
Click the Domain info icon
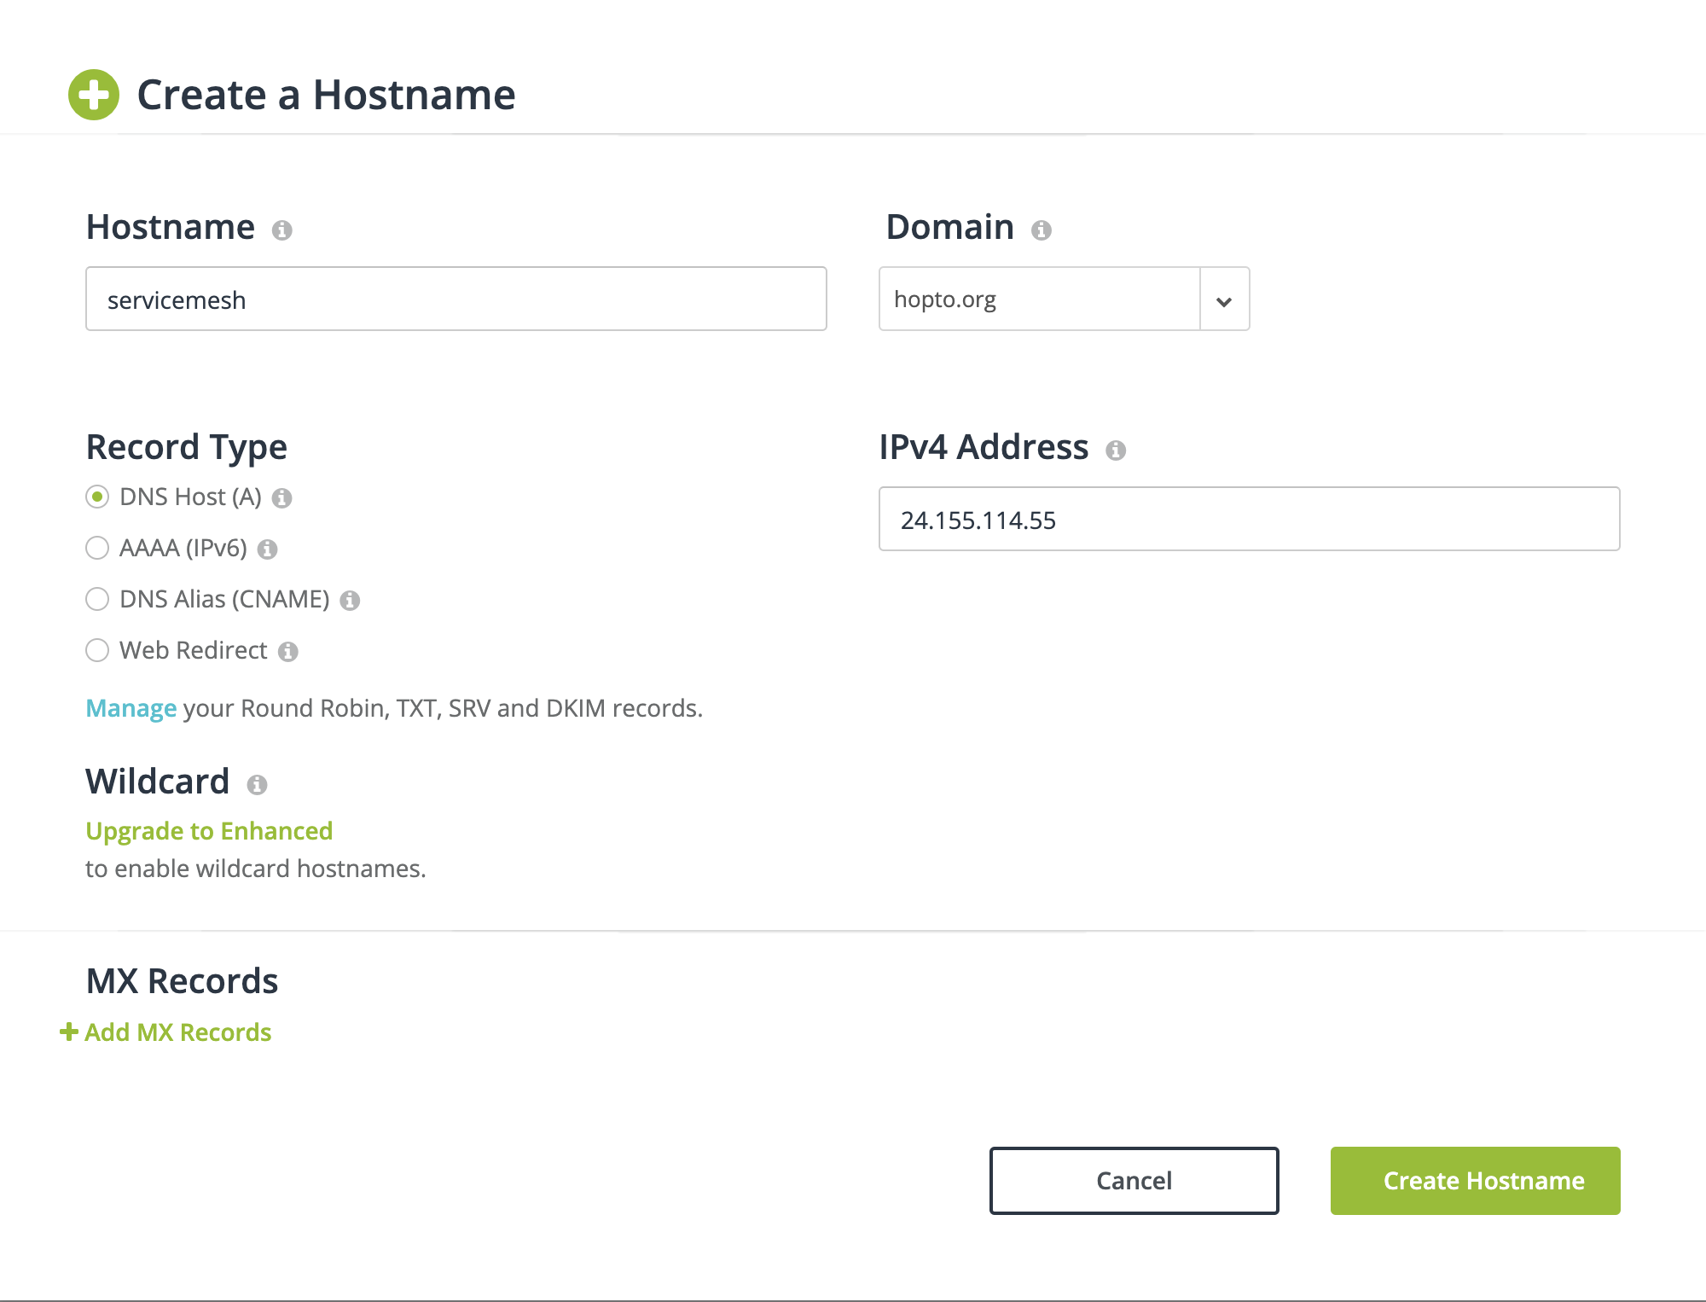1041,230
